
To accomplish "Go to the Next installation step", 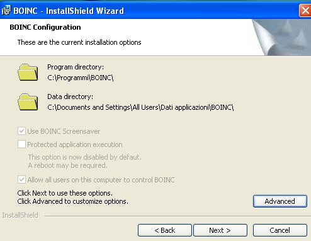I will click(x=220, y=230).
